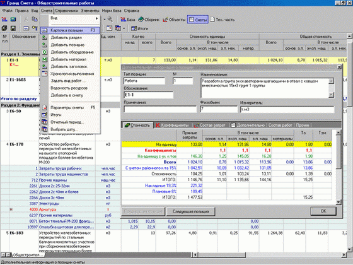The width and height of the screenshot is (353, 265).
Task: Open the Элементы menu
Action: coord(90,11)
